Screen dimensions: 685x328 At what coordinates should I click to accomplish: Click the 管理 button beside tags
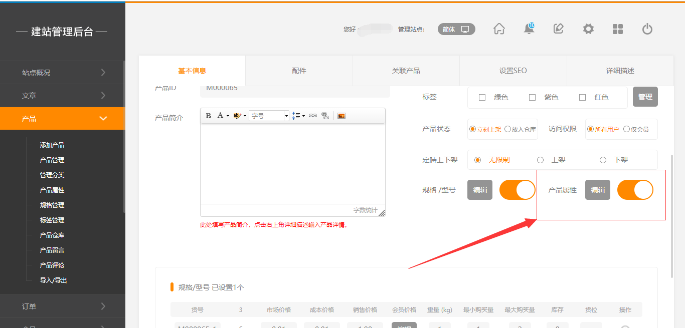tap(645, 97)
